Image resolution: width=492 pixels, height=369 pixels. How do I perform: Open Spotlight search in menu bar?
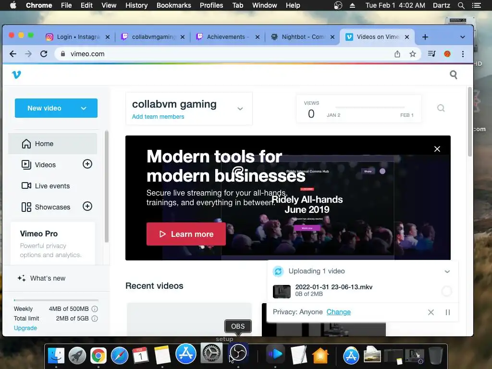(461, 5)
